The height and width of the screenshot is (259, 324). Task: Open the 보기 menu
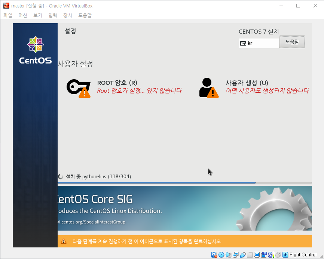point(38,15)
